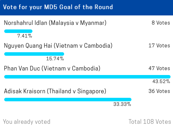
Task: Select the Norshahrul Idlan poll option
Action: (55, 23)
